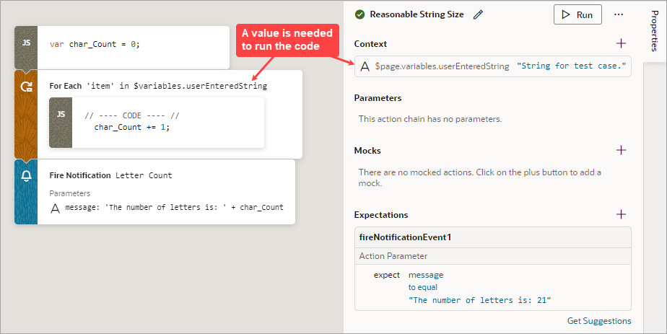Screen dimensions: 667x334
Task: Open the Properties side tab
Action: [655, 31]
